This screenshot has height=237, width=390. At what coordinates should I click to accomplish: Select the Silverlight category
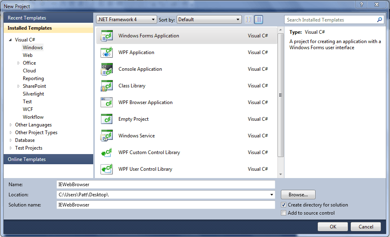pos(33,93)
